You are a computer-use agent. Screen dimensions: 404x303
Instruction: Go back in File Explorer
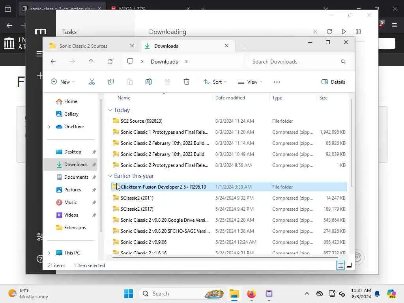click(53, 62)
